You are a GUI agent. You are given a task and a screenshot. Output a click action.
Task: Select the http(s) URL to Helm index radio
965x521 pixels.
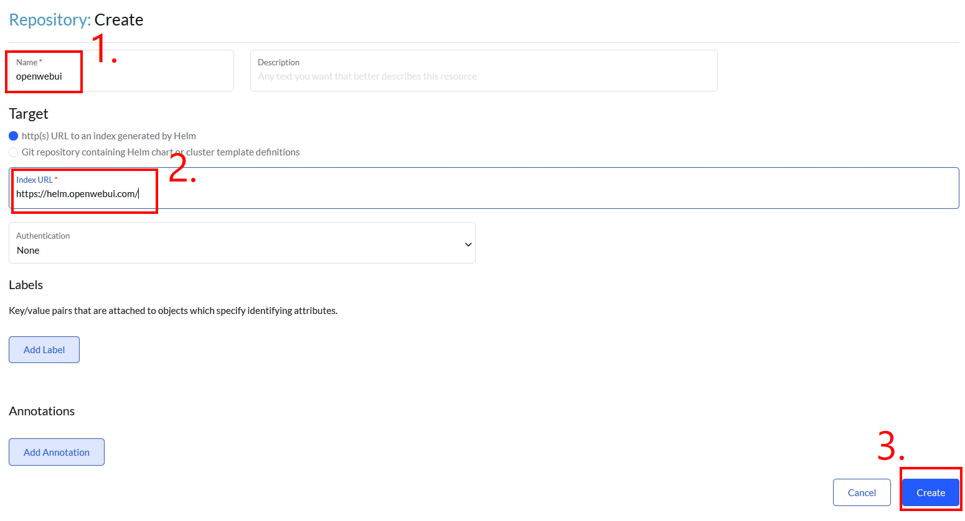(x=14, y=136)
